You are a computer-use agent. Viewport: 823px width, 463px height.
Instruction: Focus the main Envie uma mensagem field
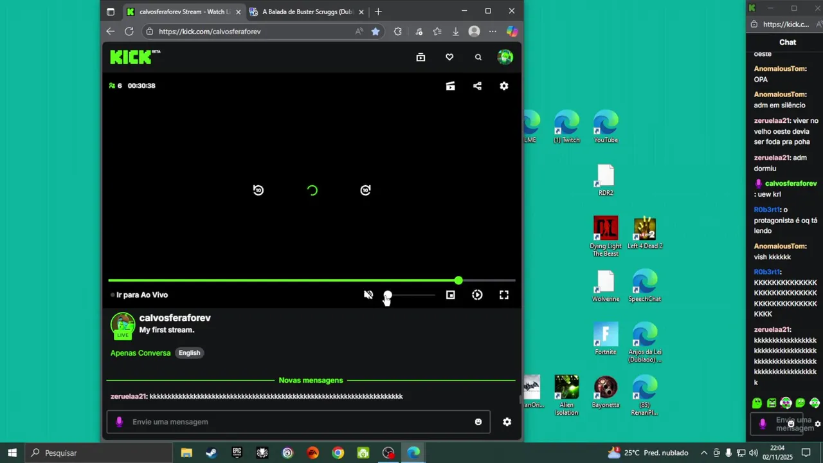298,422
